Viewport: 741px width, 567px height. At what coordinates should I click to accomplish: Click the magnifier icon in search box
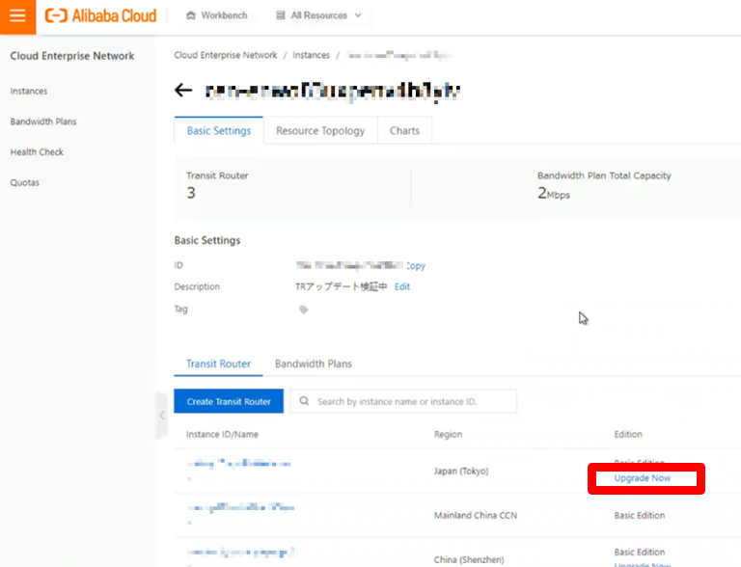(304, 401)
